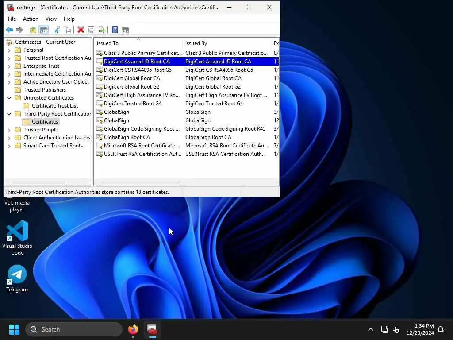Toggle Show/Hide Console Tree icon
Image resolution: width=453 pixels, height=340 pixels.
[x=44, y=30]
